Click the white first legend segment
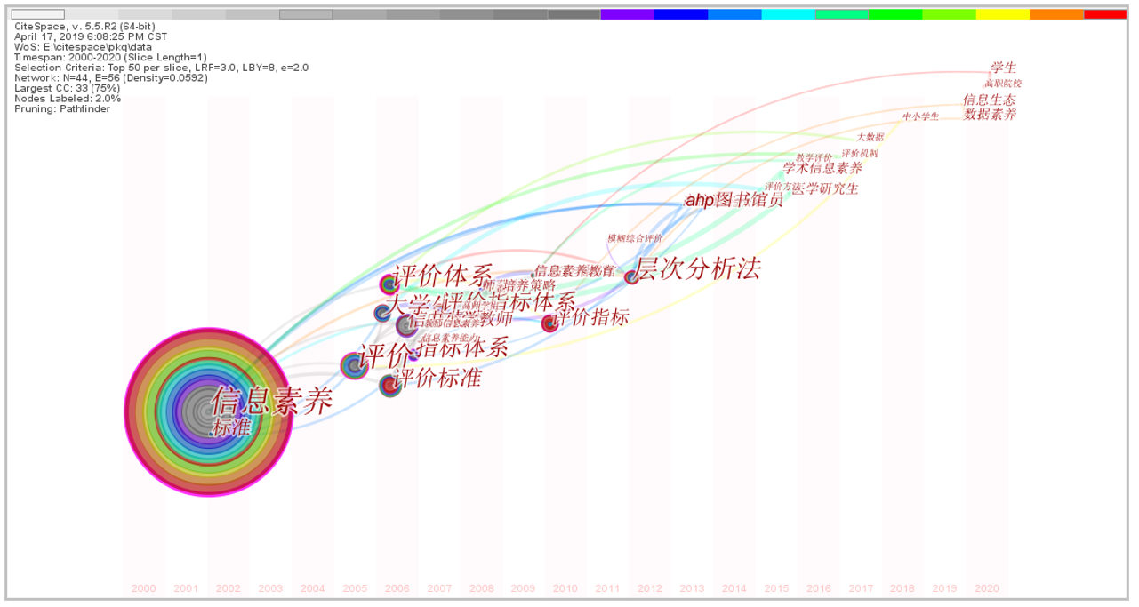 click(x=37, y=14)
